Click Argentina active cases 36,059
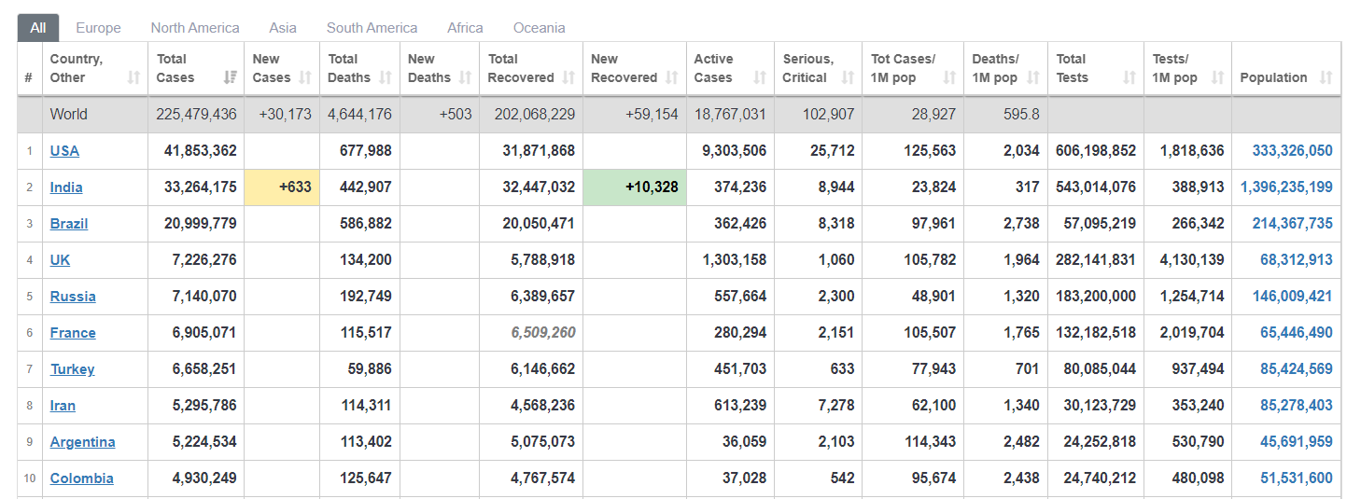Viewport: 1347px width, 499px height. [x=744, y=442]
